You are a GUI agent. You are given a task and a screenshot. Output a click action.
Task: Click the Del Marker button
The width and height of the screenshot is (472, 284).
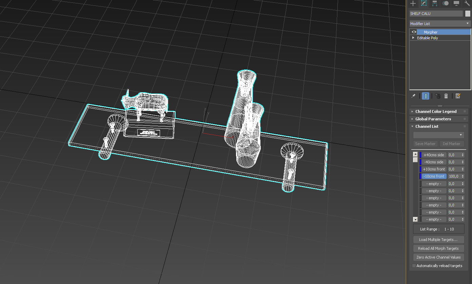click(452, 144)
